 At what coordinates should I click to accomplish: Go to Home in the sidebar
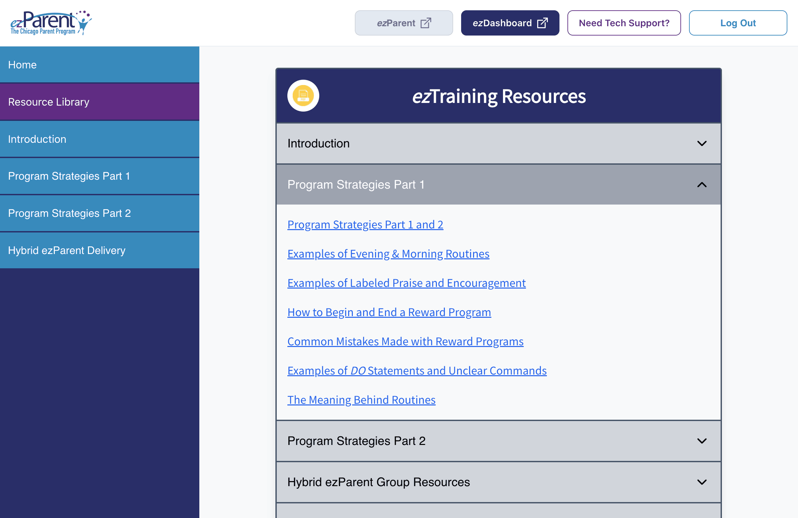pyautogui.click(x=100, y=65)
